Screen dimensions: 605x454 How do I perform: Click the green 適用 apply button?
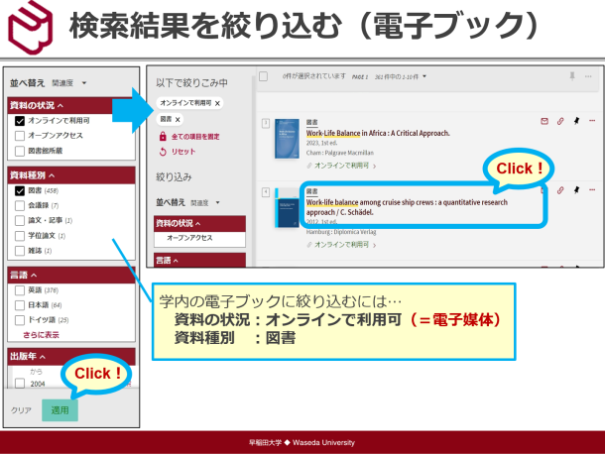[60, 408]
